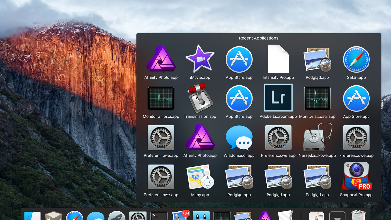
Task: Click the Safari compass in the Dock
Action: tap(75, 215)
